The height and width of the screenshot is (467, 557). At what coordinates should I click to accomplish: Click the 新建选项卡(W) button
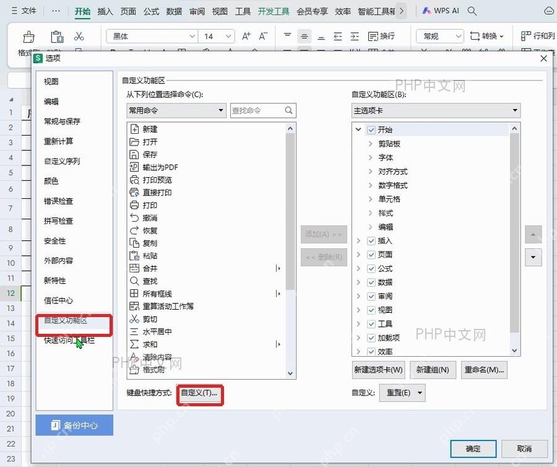pyautogui.click(x=378, y=370)
